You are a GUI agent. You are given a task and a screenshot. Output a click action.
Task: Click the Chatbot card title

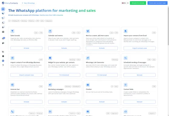89,89
